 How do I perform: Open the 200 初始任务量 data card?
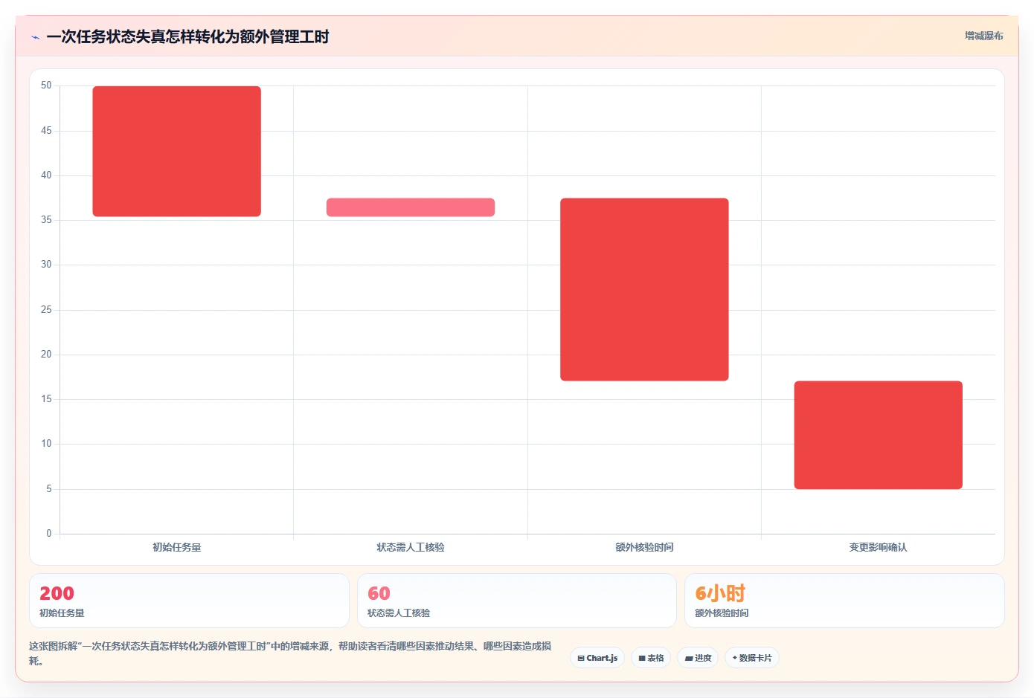point(189,601)
